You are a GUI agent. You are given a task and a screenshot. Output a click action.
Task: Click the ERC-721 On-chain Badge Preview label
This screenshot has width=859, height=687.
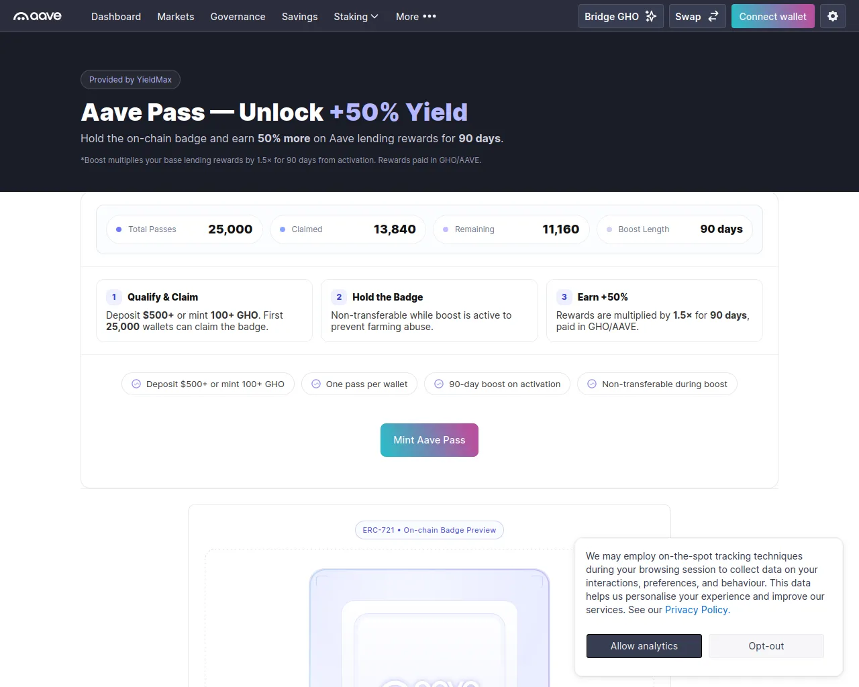[429, 530]
